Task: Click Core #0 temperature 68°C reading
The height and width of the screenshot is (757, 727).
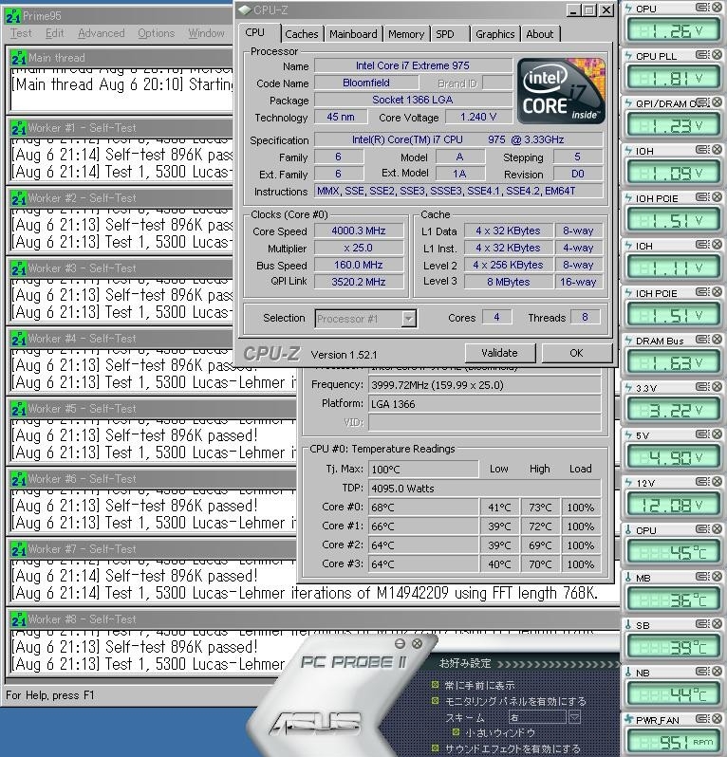Action: [x=423, y=508]
